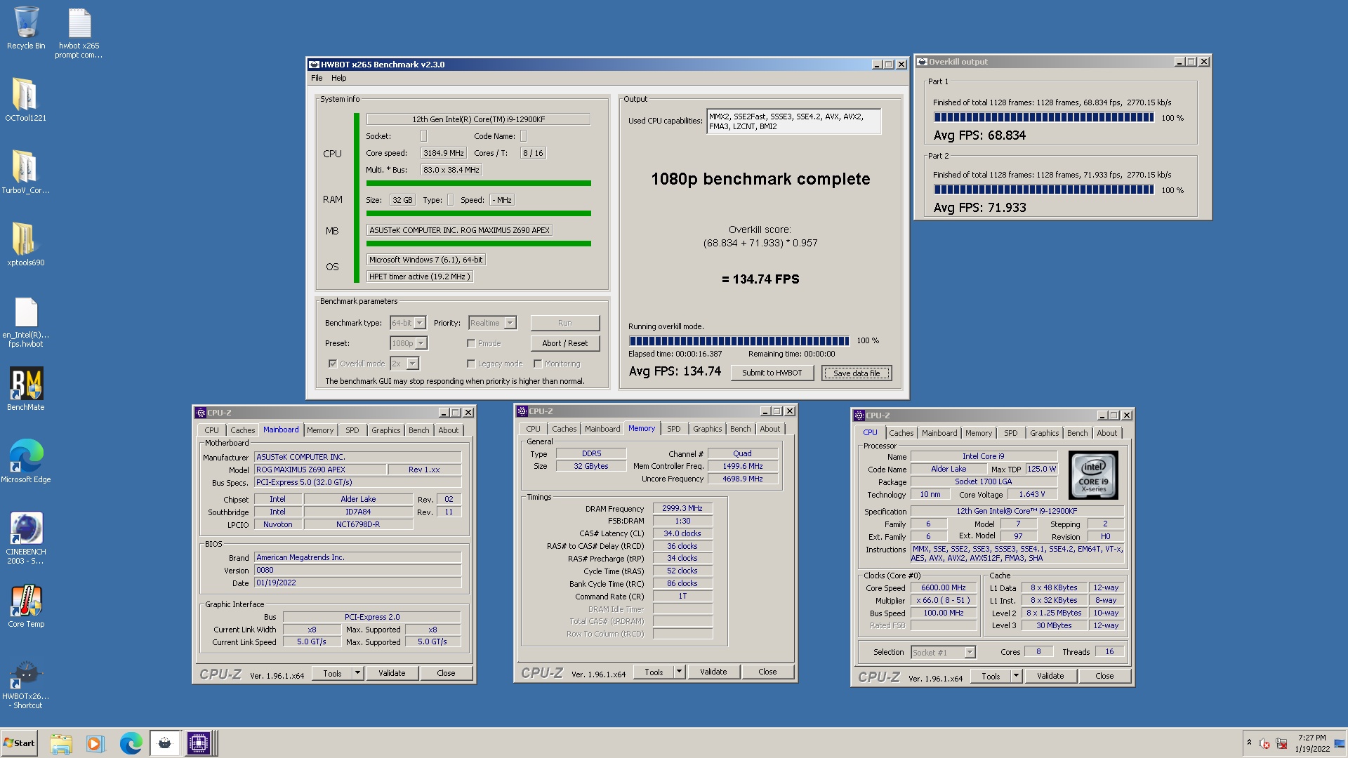1348x758 pixels.
Task: Select the en_Intel(R) fps.hwbot file icon
Action: (26, 321)
